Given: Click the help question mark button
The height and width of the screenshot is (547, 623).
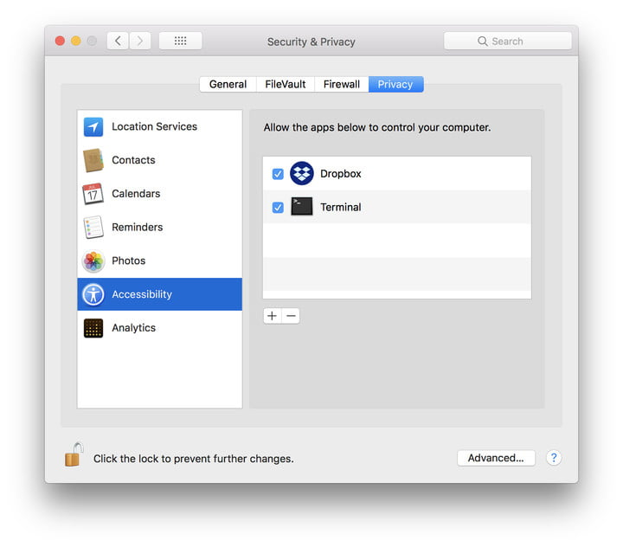Looking at the screenshot, I should [x=554, y=458].
